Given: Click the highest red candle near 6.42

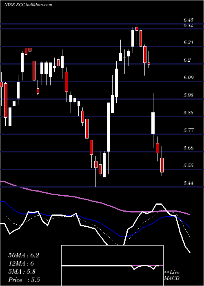Looking at the screenshot, I should point(137,29).
